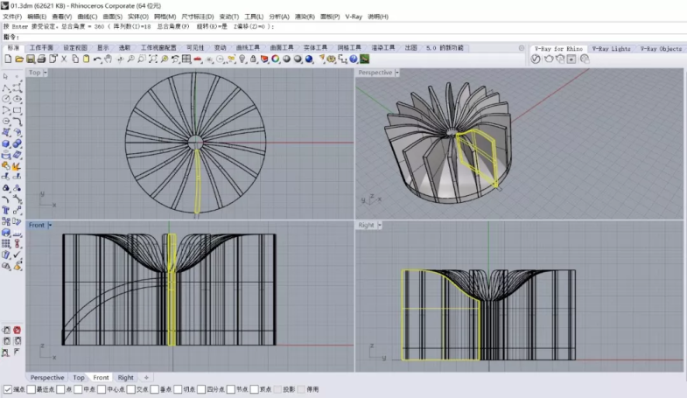Click the Undo arrow icon
687x398 pixels.
point(96,59)
